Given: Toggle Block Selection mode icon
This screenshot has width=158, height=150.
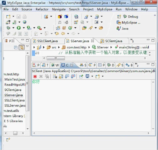Looking at the screenshot, I should click(x=20, y=34).
